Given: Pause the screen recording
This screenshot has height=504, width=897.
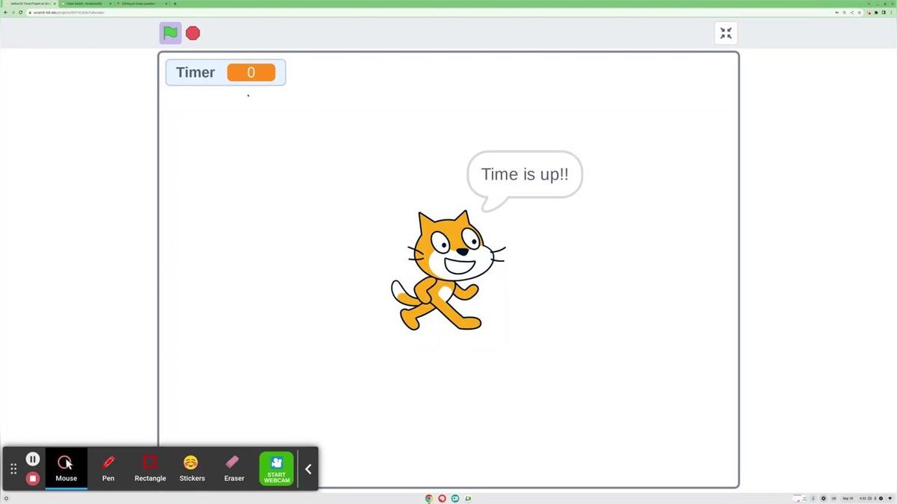Looking at the screenshot, I should [x=33, y=459].
